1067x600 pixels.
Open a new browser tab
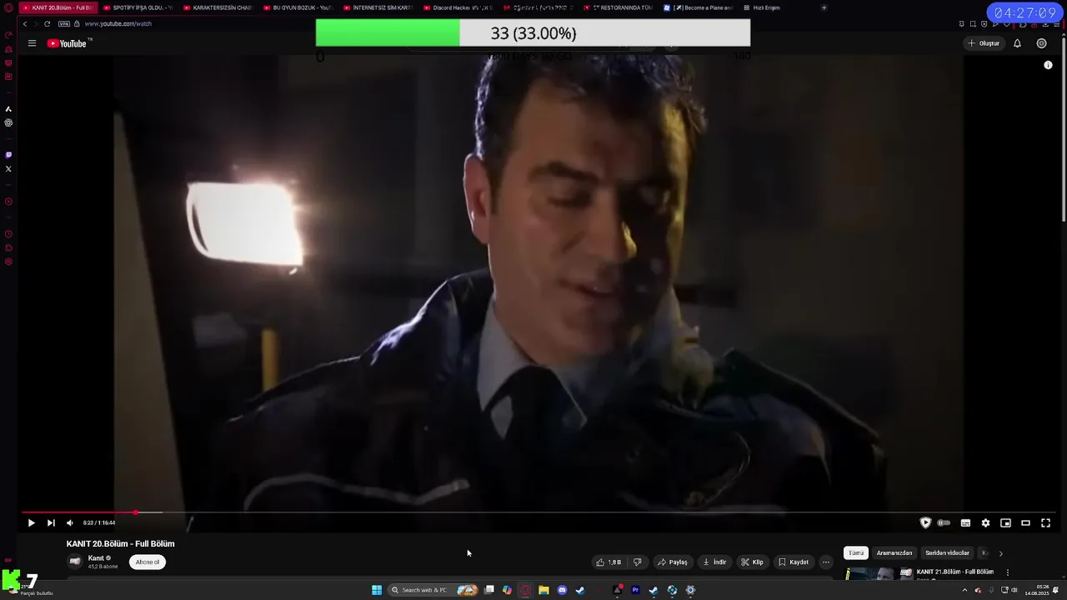pos(824,7)
